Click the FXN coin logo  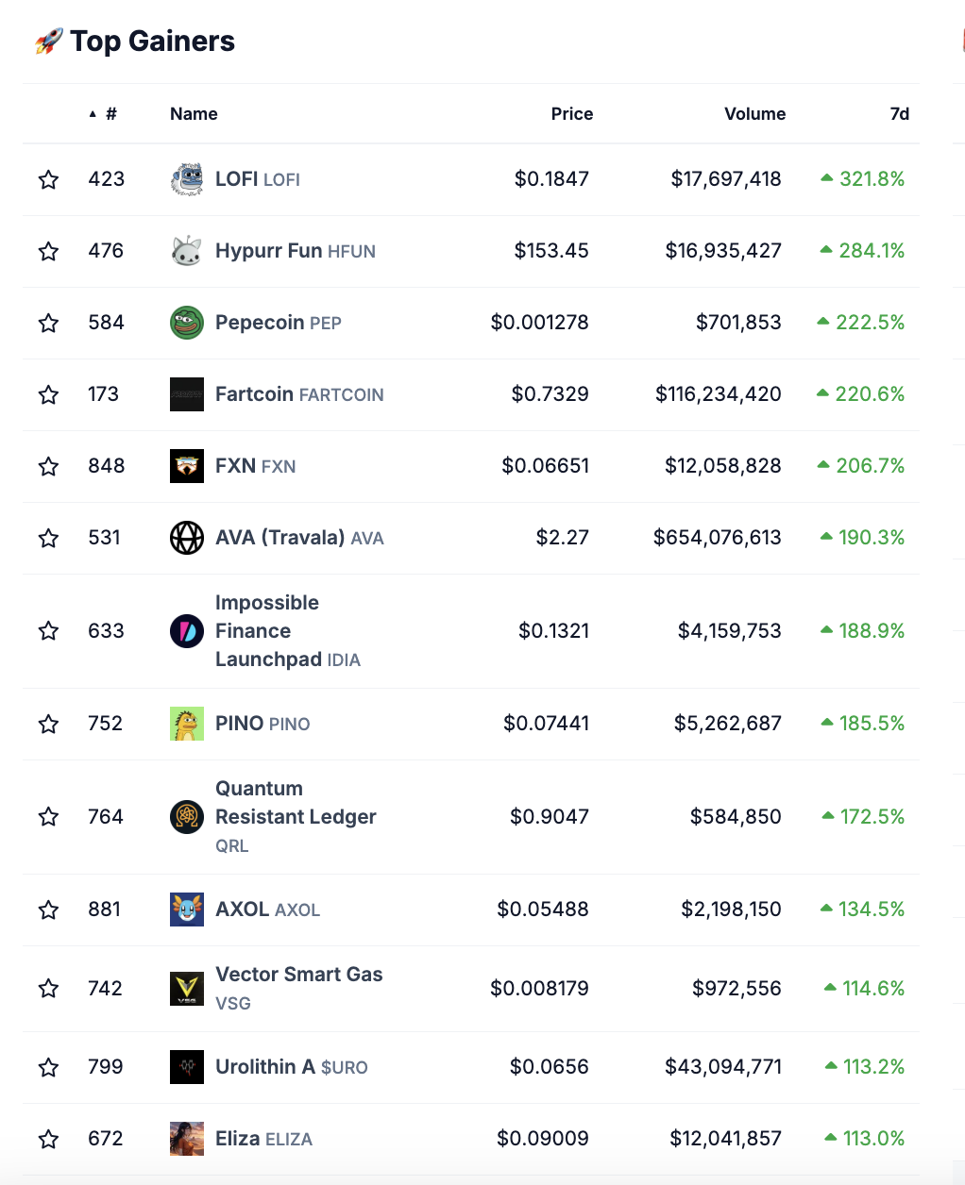[187, 466]
